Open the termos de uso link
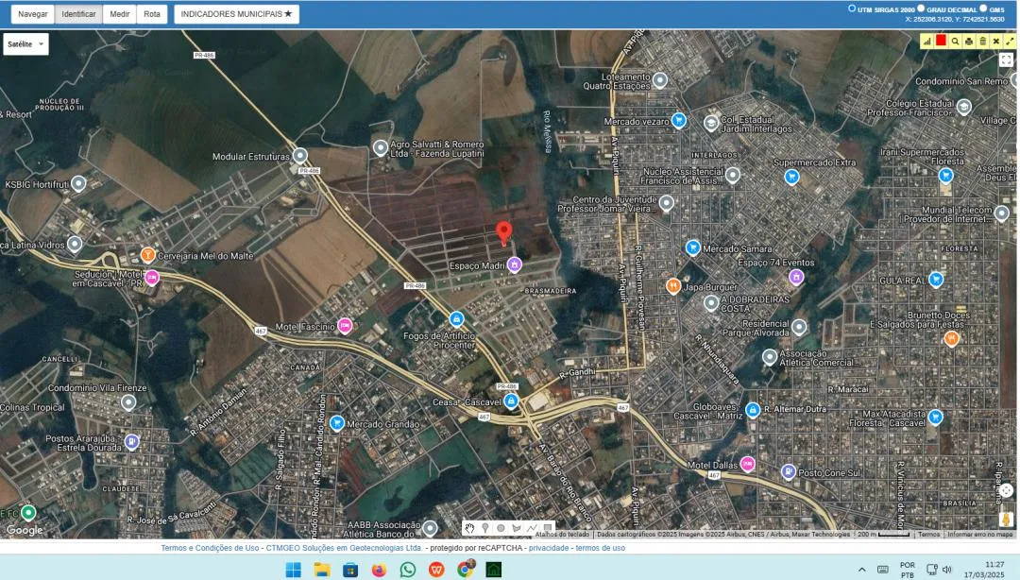Screen dimensions: 1020x580 click(x=600, y=548)
